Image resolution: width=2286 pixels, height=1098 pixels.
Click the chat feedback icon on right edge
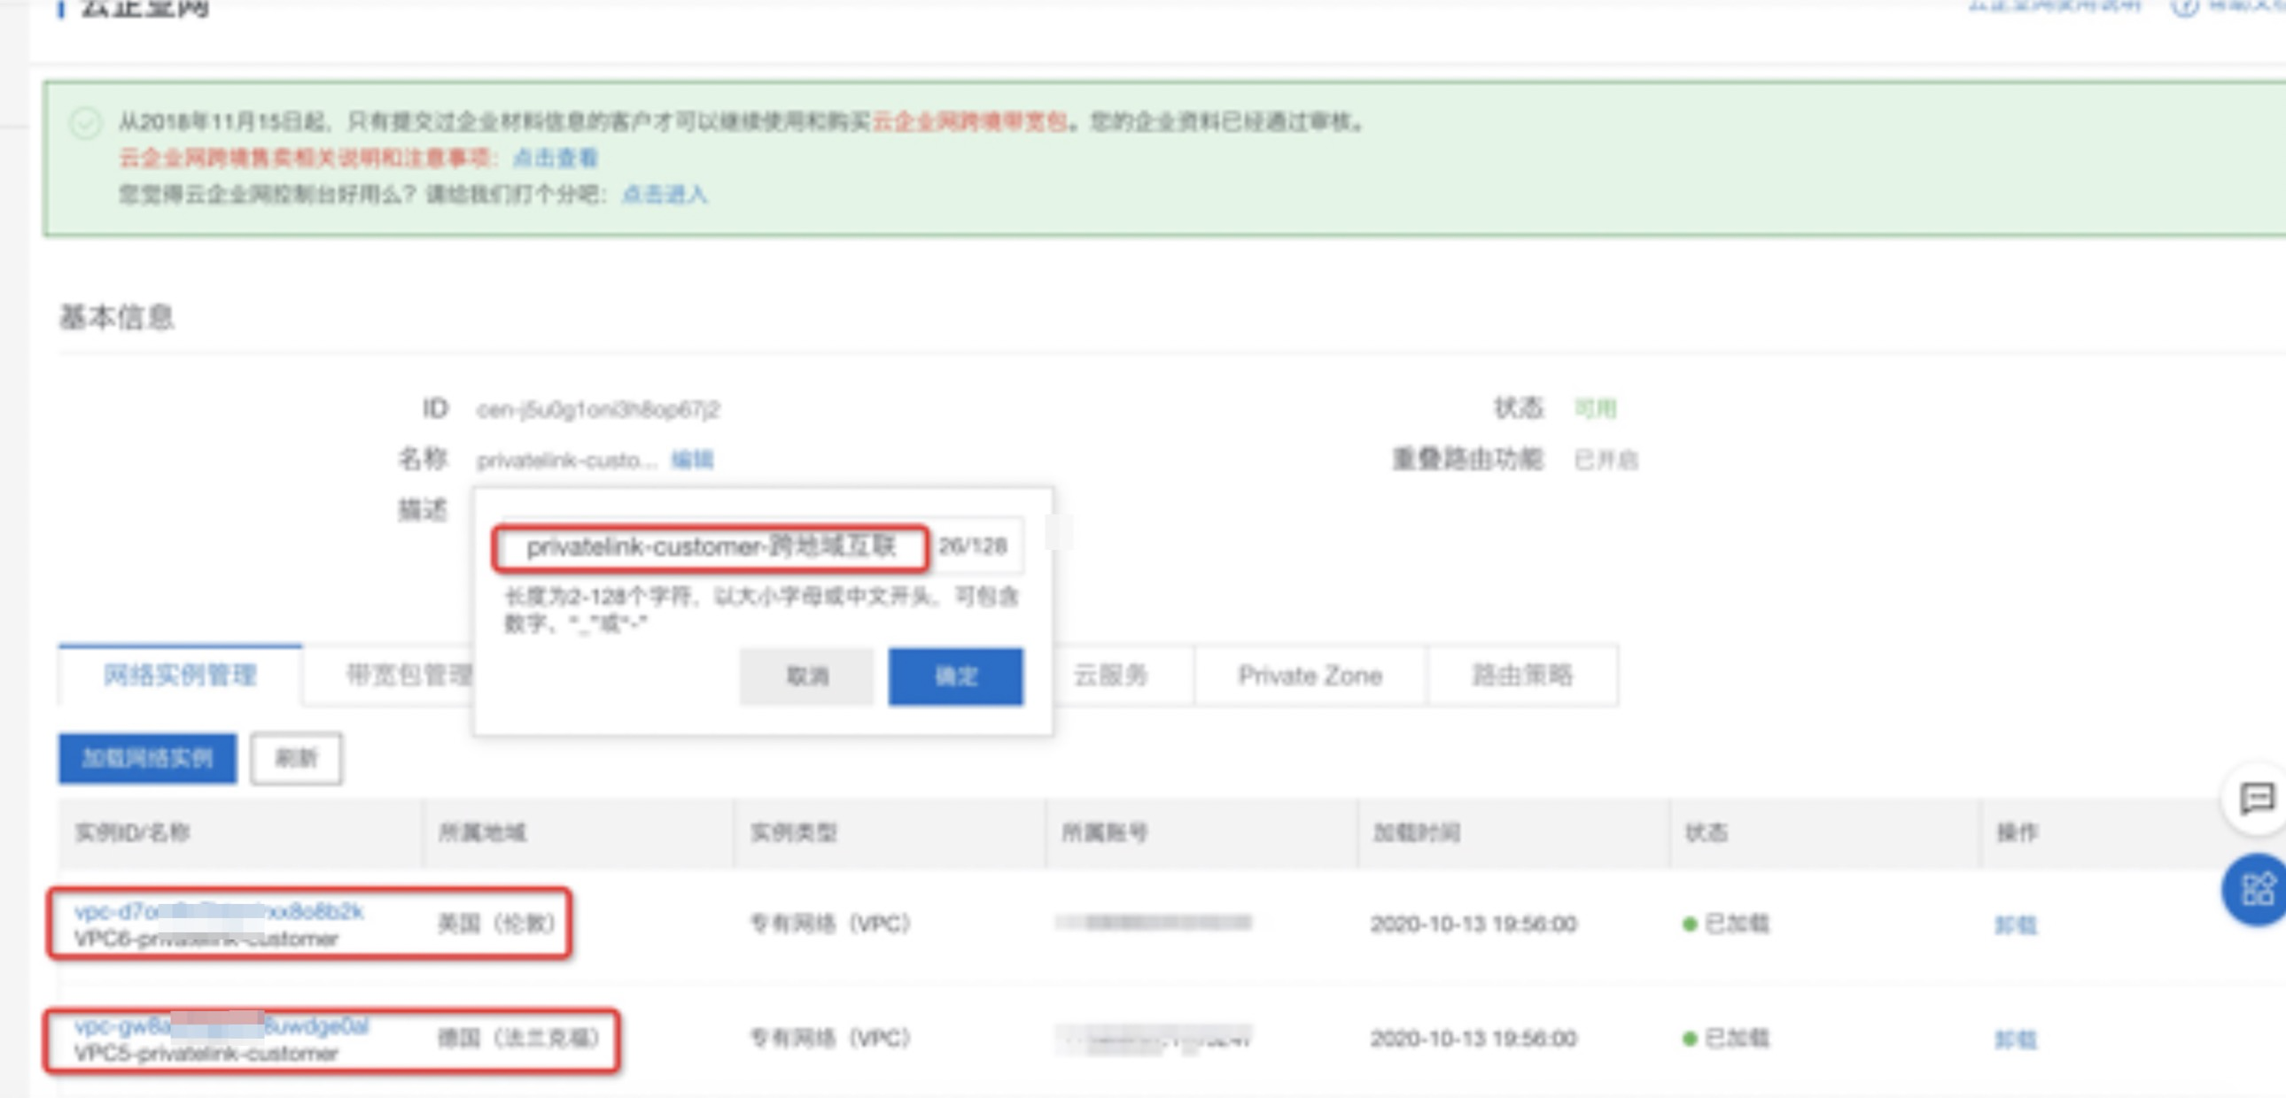click(2257, 798)
